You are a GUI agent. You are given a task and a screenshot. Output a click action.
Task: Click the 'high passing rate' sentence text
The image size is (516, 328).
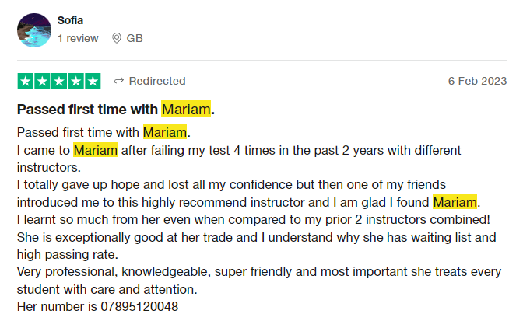pos(68,255)
